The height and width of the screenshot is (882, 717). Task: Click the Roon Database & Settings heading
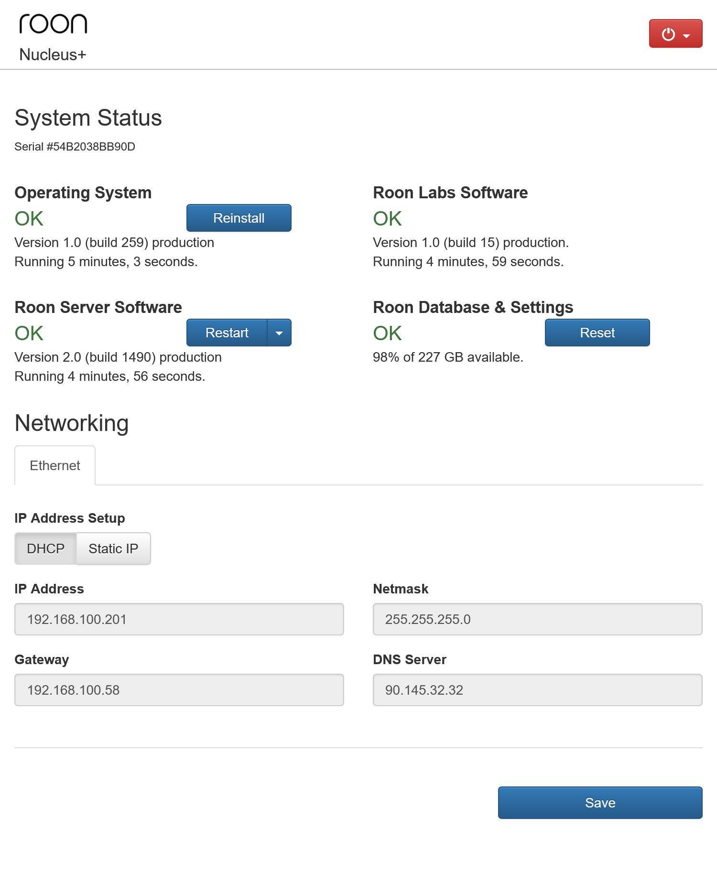click(473, 307)
